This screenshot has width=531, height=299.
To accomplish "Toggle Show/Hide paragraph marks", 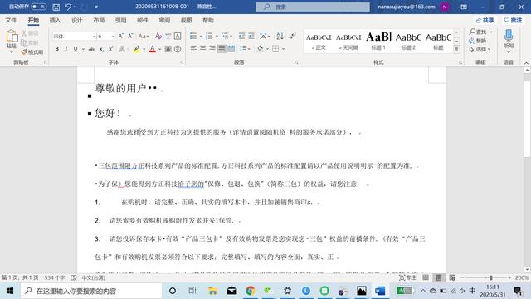I will coord(293,36).
